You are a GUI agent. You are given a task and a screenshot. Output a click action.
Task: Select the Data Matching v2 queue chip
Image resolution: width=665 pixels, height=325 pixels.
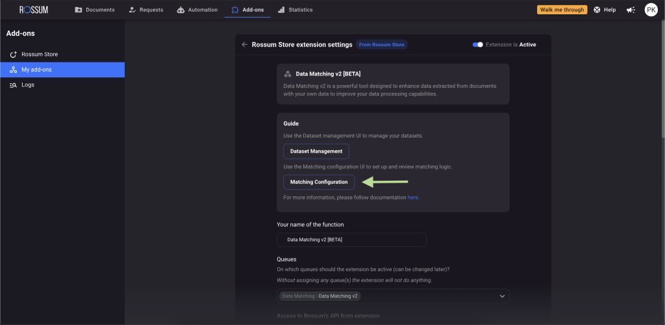pos(320,296)
